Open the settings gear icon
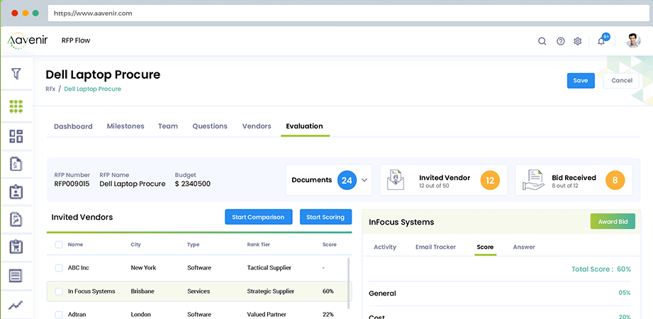This screenshot has height=319, width=653. tap(577, 41)
